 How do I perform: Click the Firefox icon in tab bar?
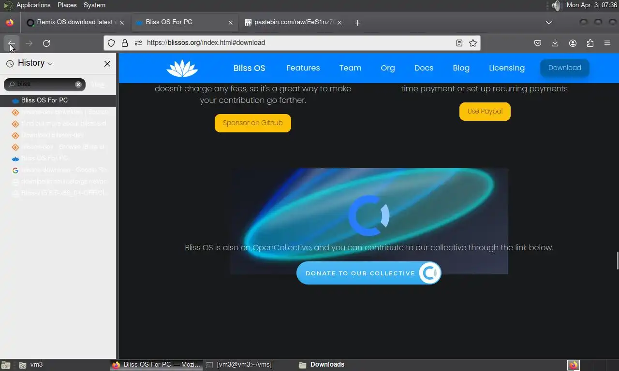click(10, 23)
